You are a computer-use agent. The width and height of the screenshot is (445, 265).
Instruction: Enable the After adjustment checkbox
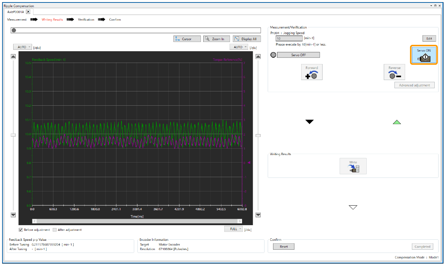[54, 230]
